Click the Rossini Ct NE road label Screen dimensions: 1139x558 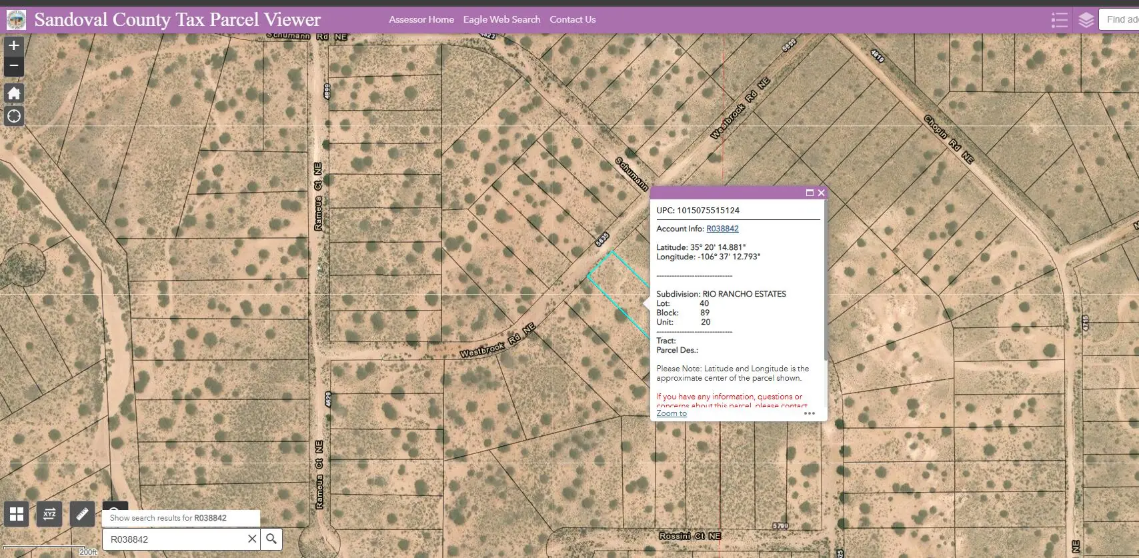tap(690, 536)
